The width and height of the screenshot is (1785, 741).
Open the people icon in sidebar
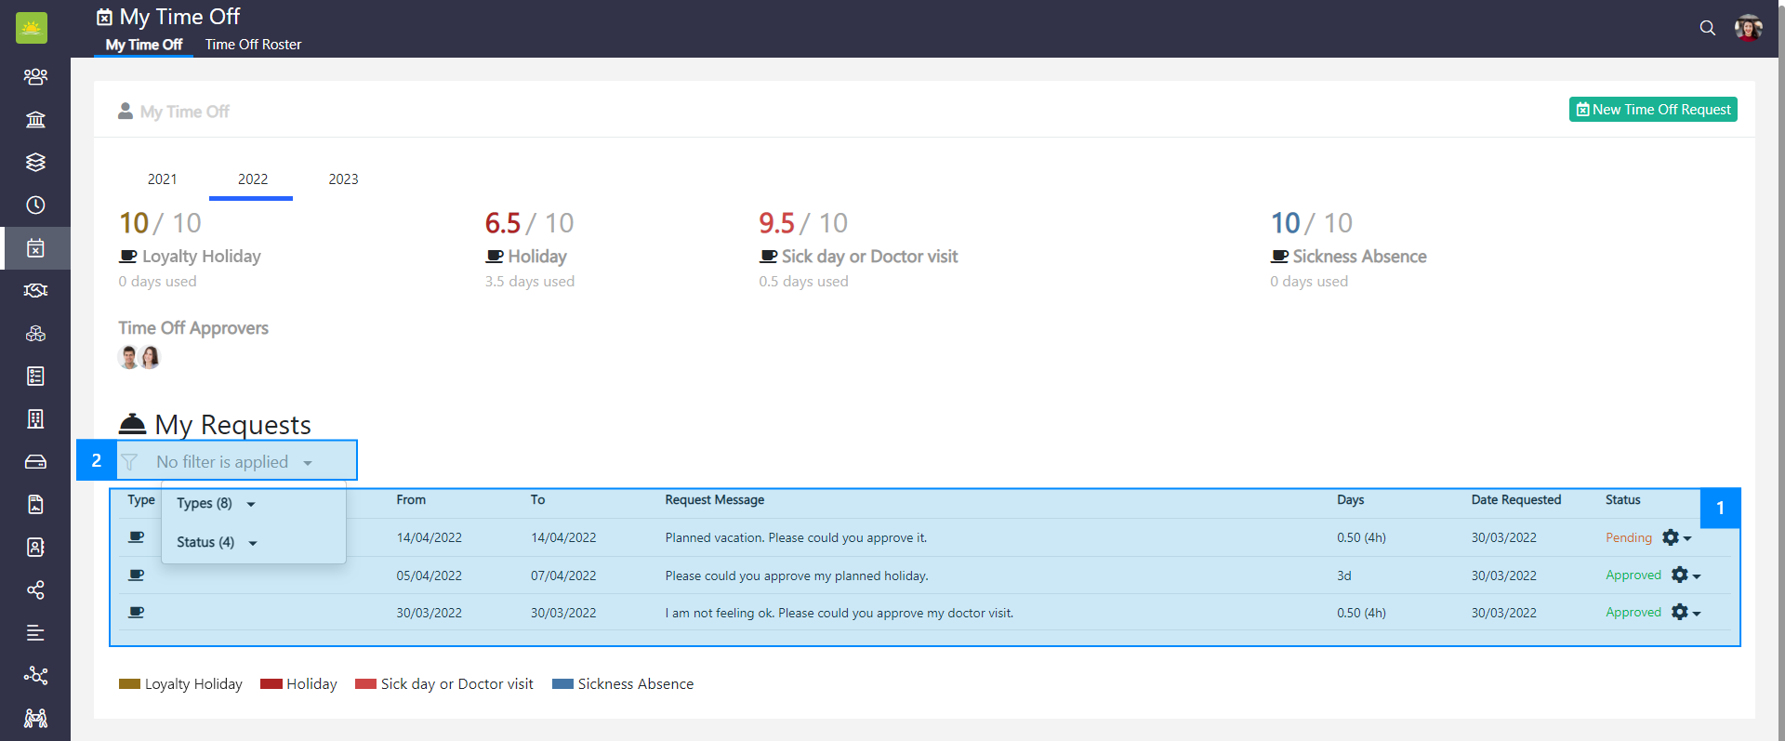click(x=35, y=76)
